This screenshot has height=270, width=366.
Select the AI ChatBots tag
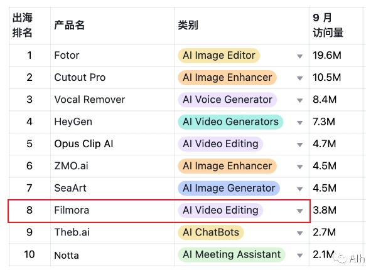(x=211, y=232)
